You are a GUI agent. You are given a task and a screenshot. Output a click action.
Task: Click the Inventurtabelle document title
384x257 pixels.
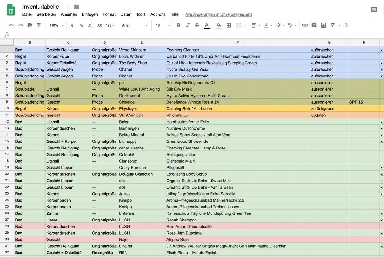tap(40, 7)
